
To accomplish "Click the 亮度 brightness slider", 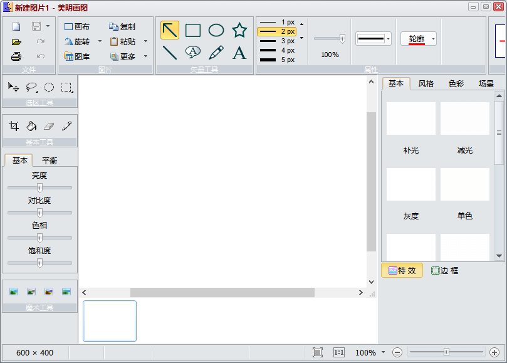I will coord(39,187).
